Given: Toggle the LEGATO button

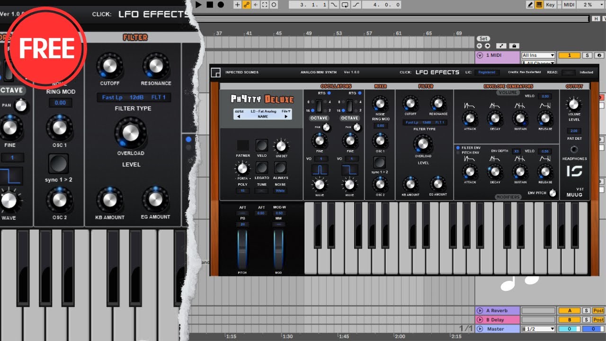Looking at the screenshot, I should 261,168.
